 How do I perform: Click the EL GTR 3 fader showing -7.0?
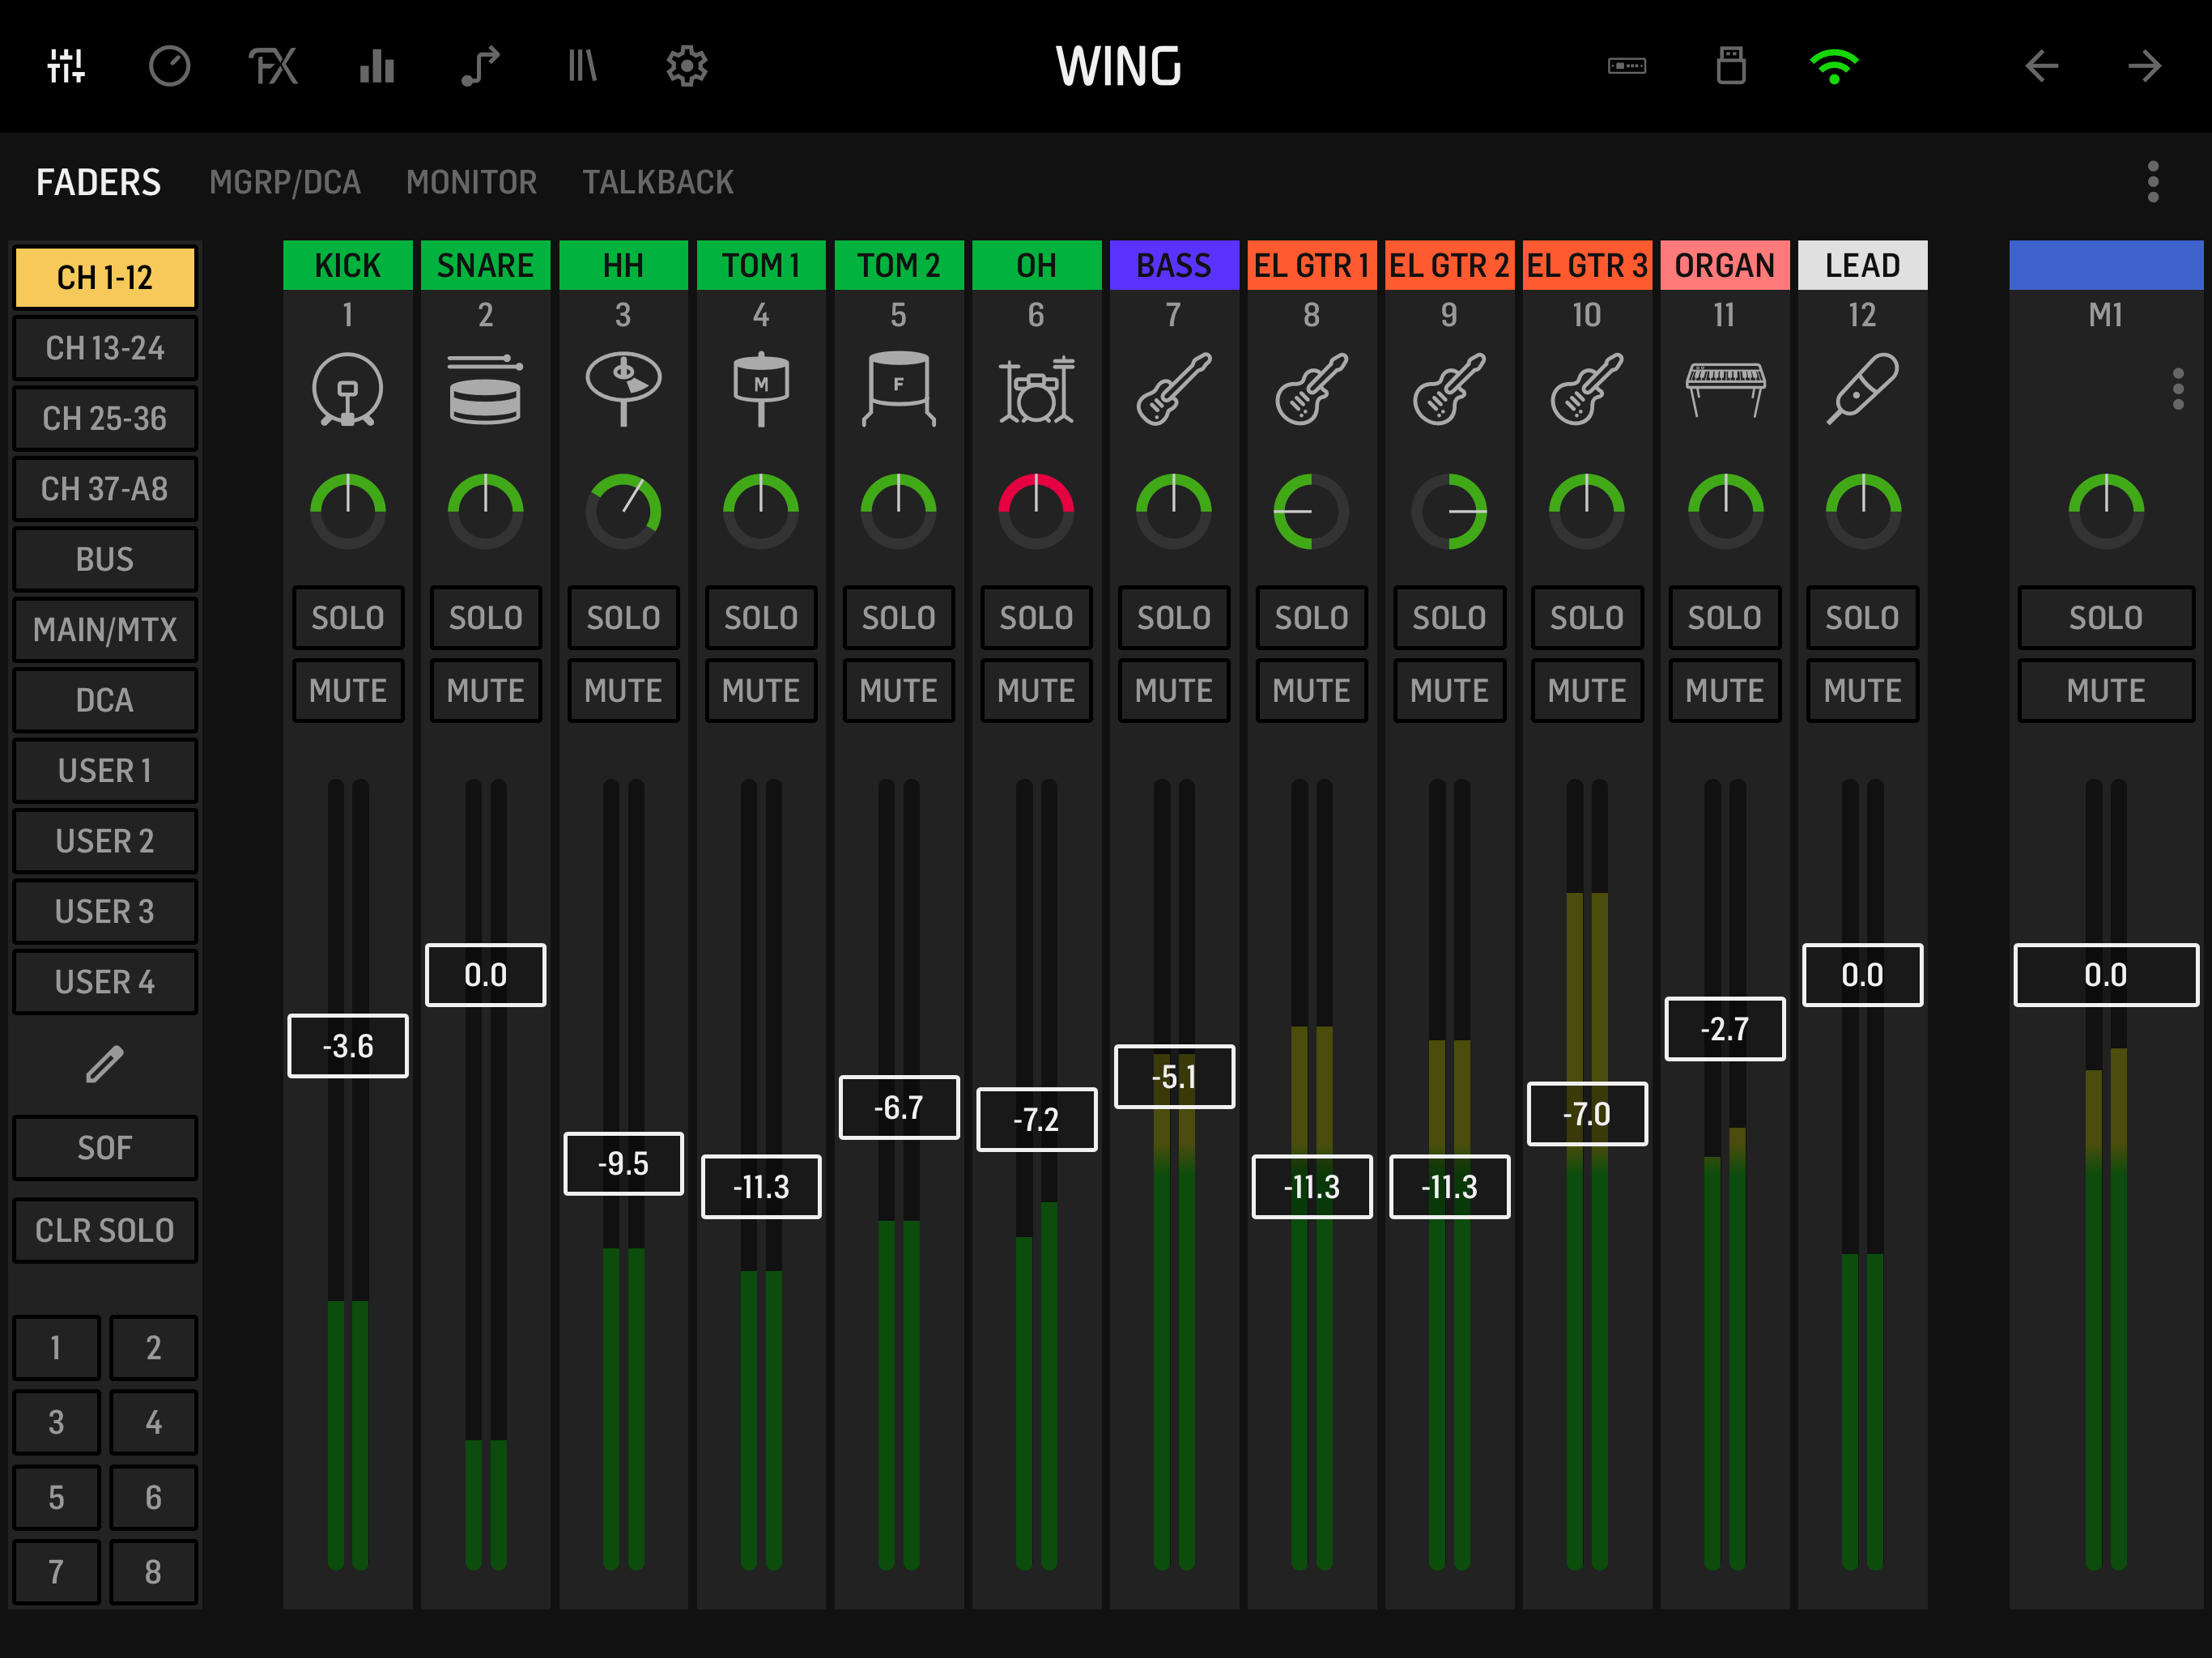pos(1587,1114)
